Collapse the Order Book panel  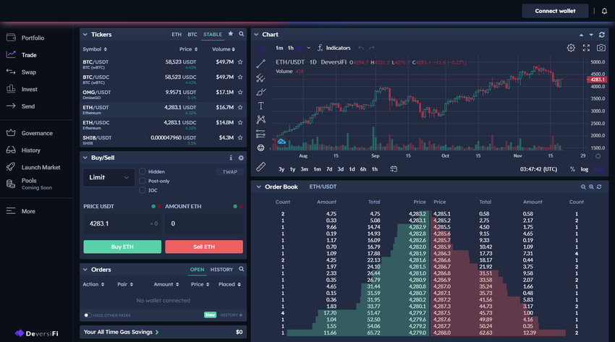[258, 187]
